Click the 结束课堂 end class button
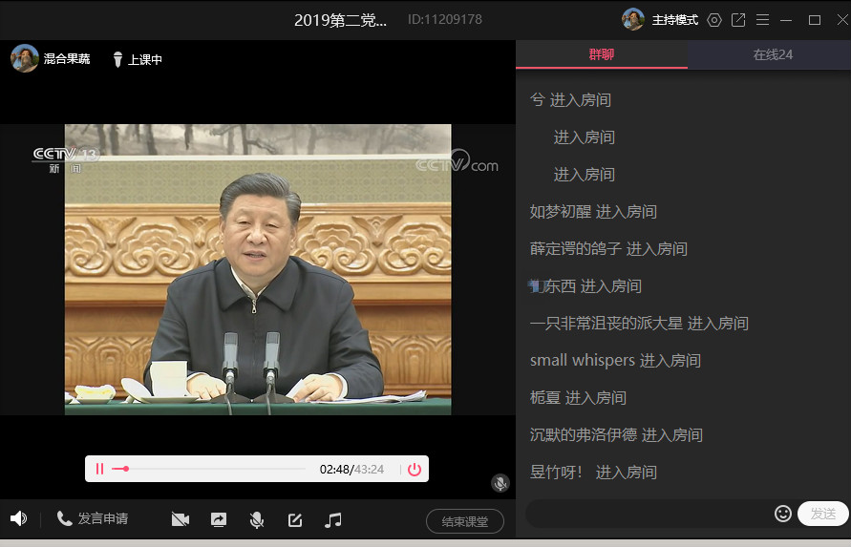 pos(464,521)
